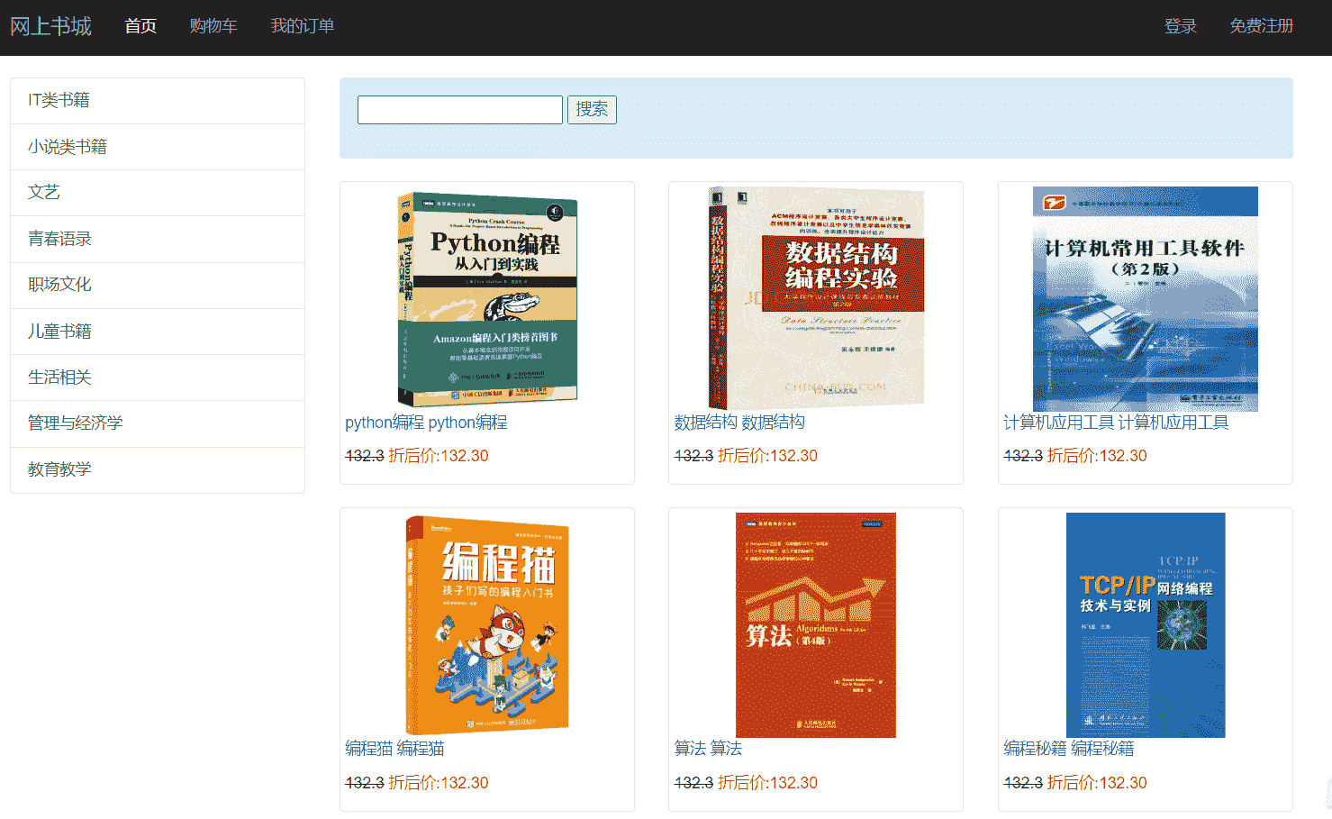Focus the book search input field
The height and width of the screenshot is (819, 1332).
click(x=460, y=110)
